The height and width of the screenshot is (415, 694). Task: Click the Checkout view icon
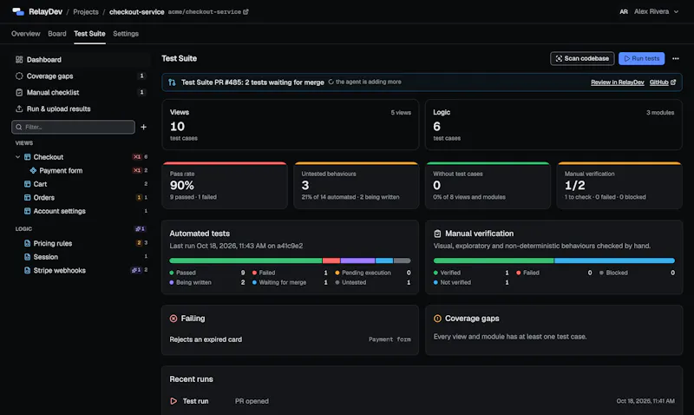pyautogui.click(x=28, y=157)
